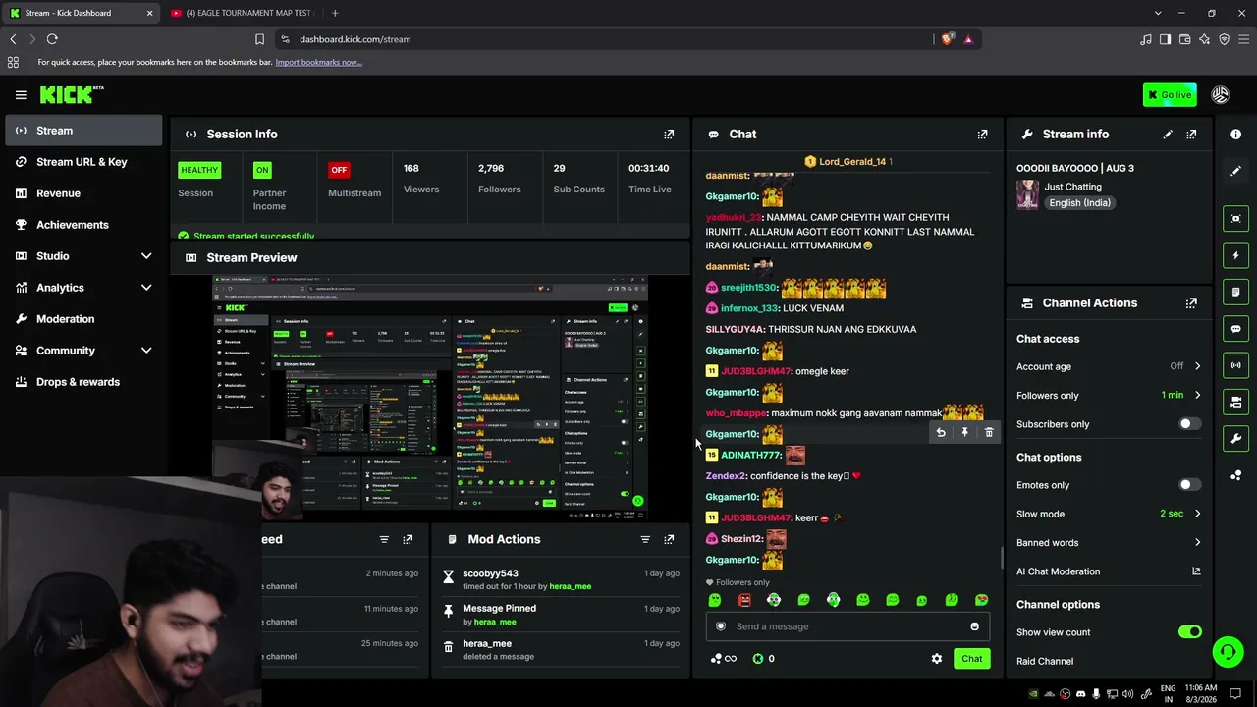Open system tray clock and date
The image size is (1257, 707).
(1201, 693)
